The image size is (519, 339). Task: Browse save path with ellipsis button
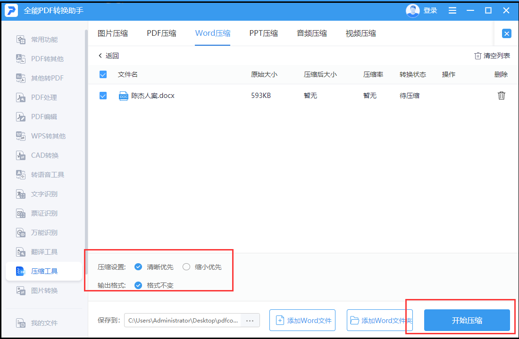[x=250, y=321]
